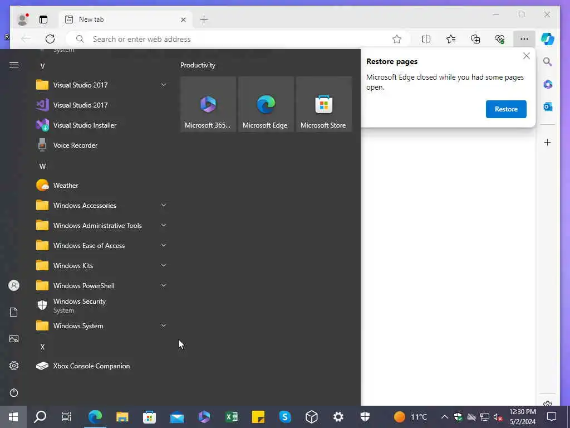Open Microsoft Store tile
This screenshot has width=570, height=428.
point(323,104)
